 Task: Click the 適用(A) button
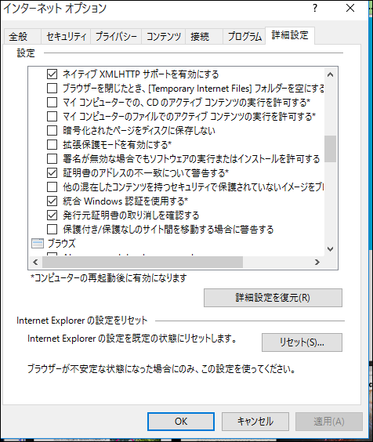(329, 422)
